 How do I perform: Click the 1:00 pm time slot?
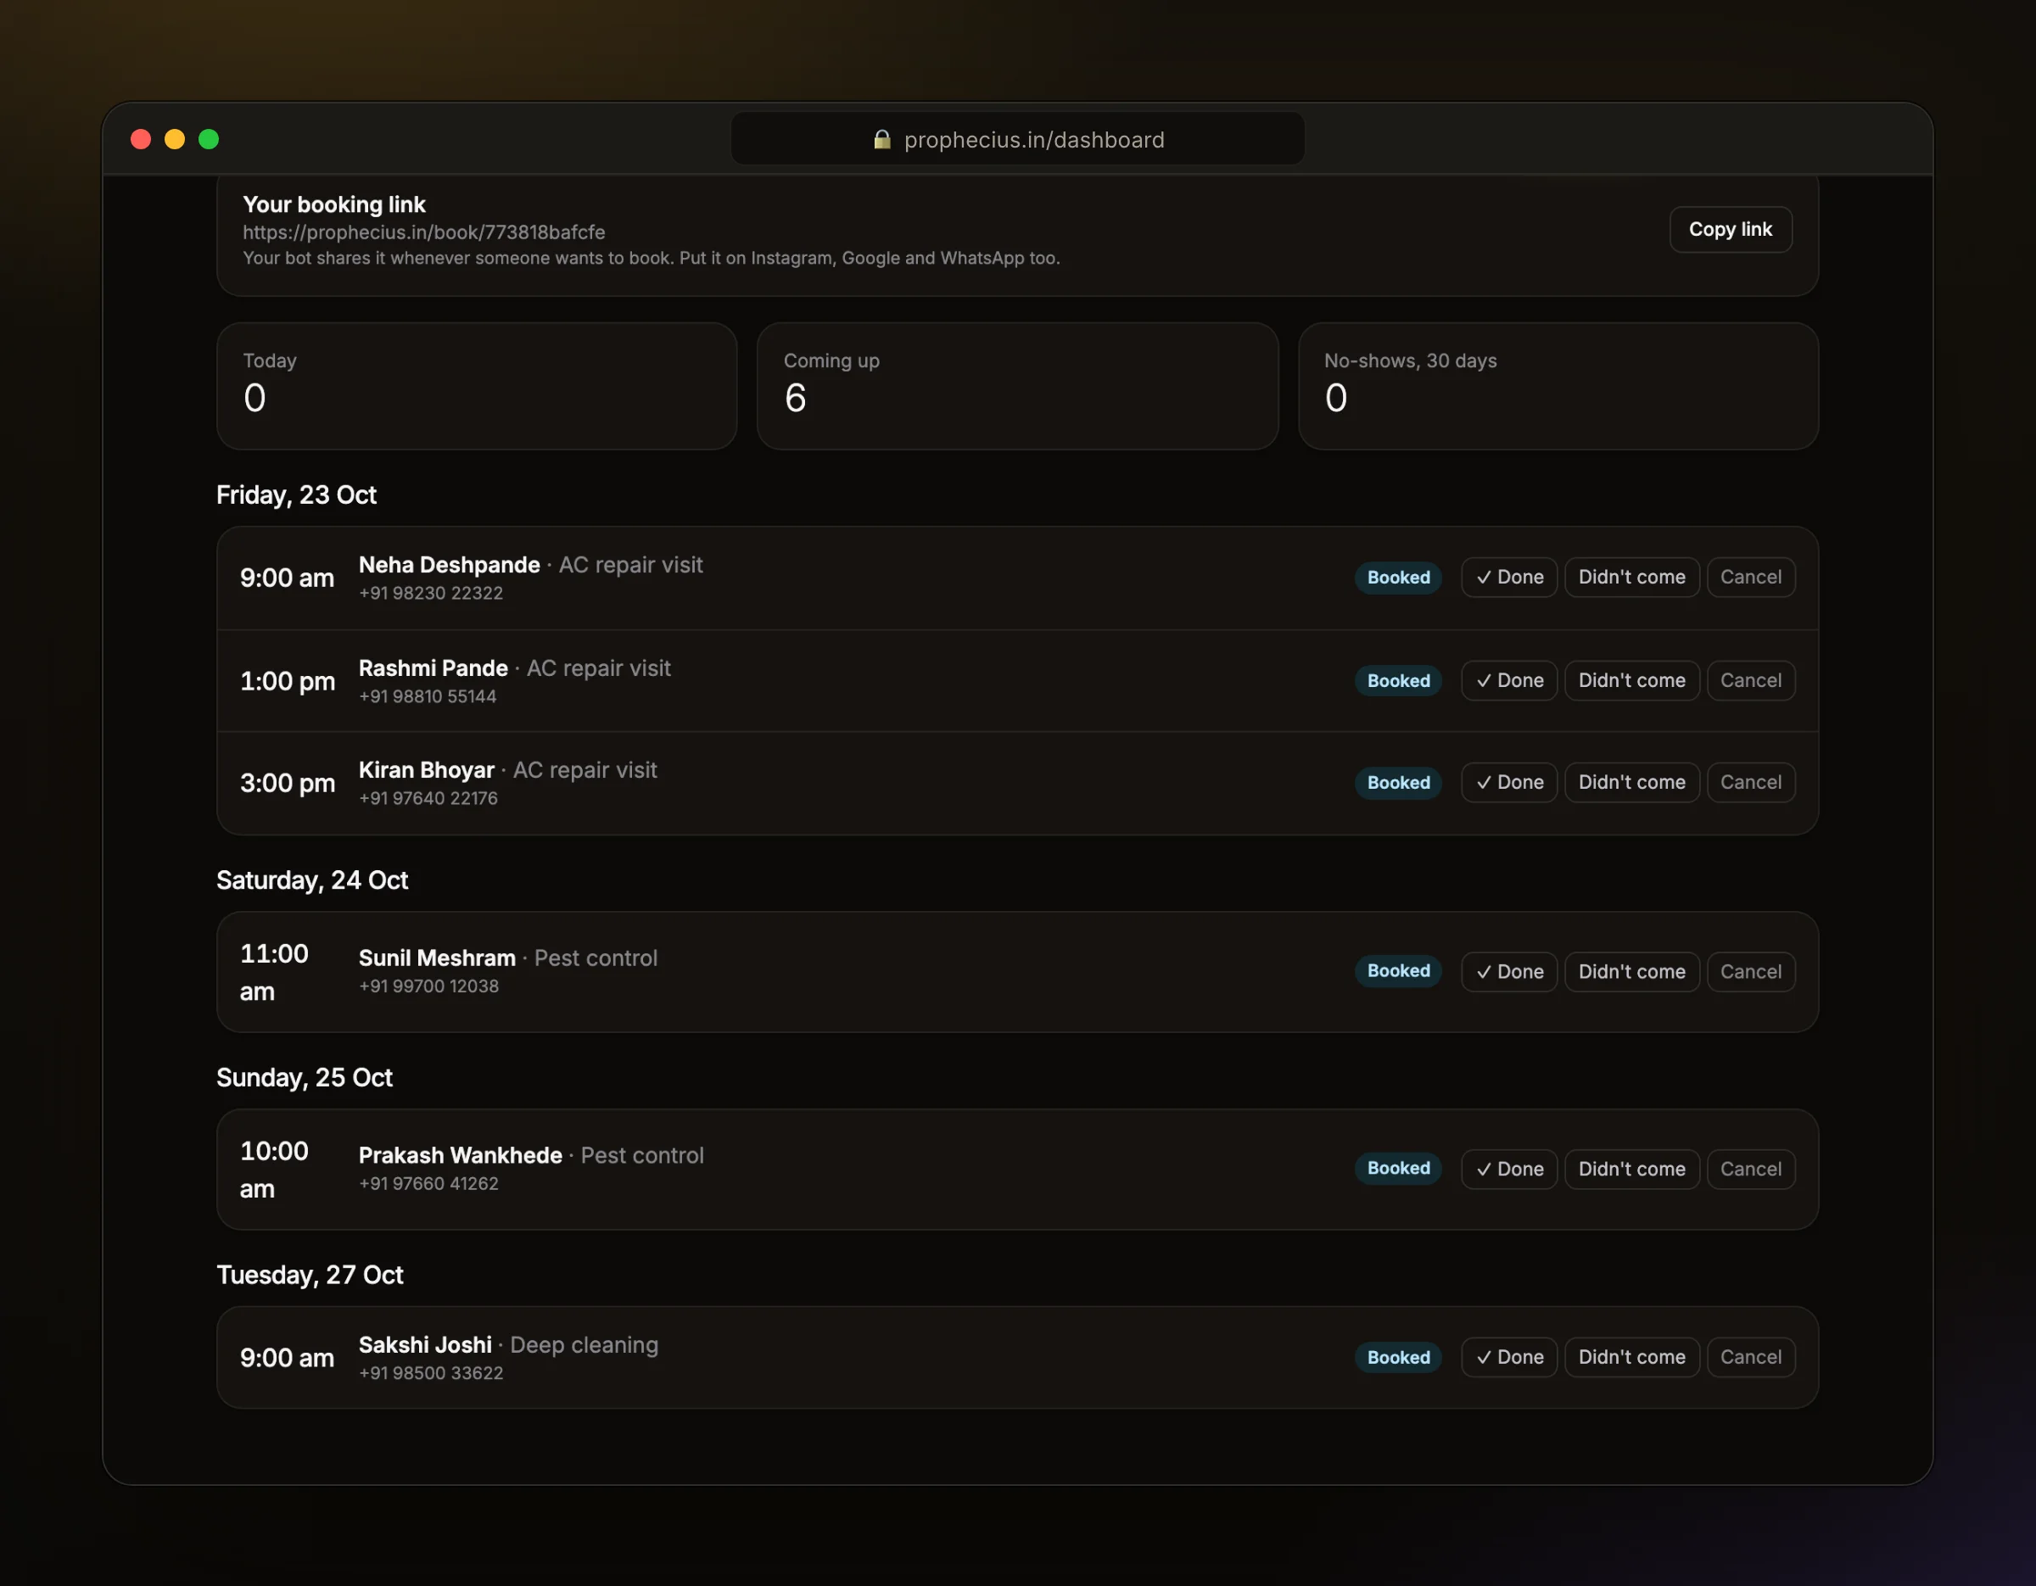287,681
